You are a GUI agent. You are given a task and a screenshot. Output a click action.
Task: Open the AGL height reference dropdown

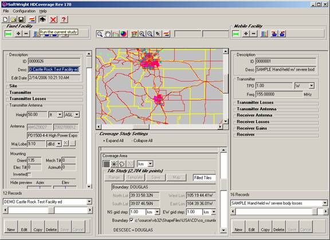(x=77, y=115)
